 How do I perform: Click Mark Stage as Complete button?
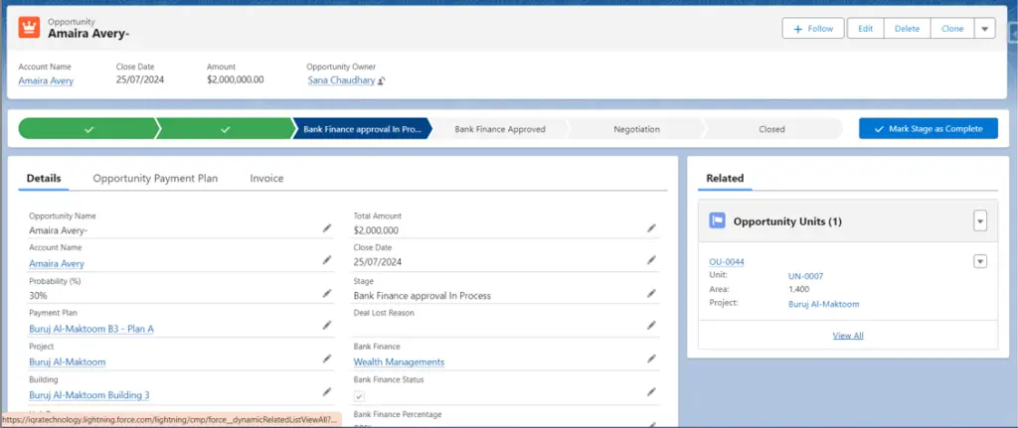pos(928,129)
